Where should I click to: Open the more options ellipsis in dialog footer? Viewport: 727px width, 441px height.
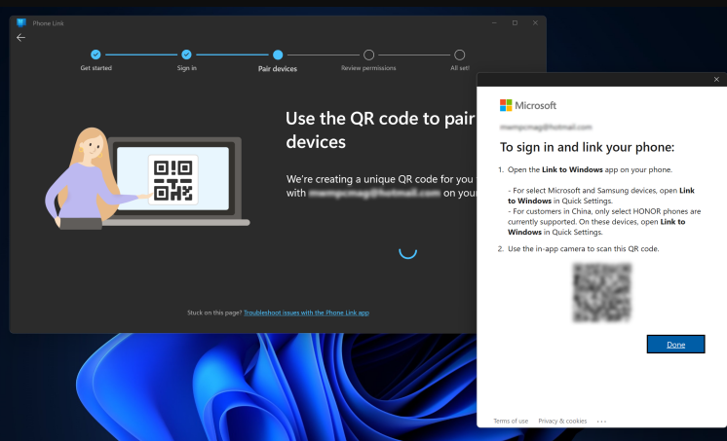tap(601, 422)
